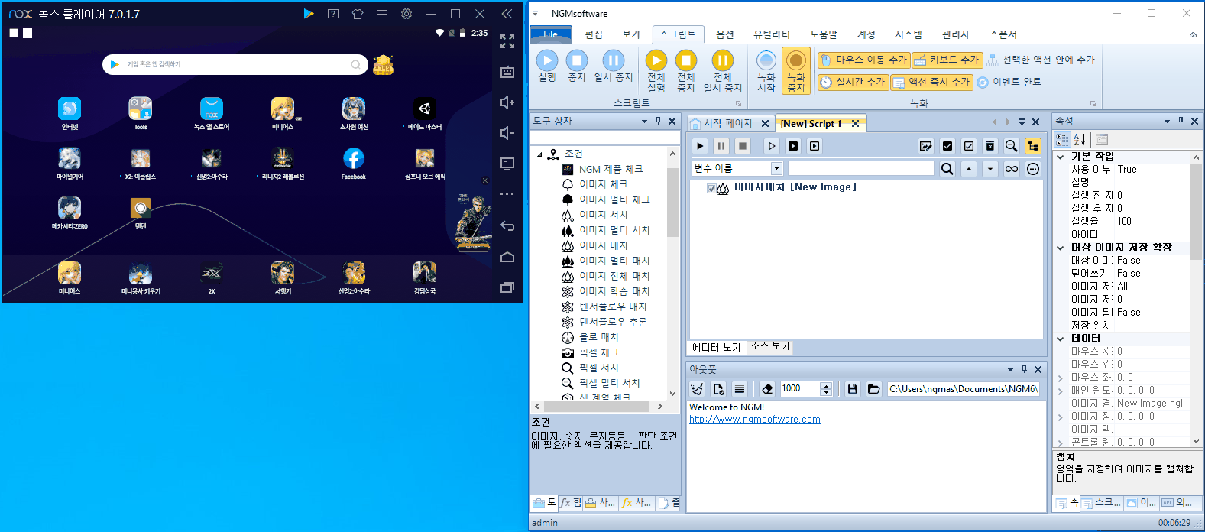Viewport: 1205px width, 532px height.
Task: Open 속성 panel options dropdown arrow
Action: click(1167, 121)
